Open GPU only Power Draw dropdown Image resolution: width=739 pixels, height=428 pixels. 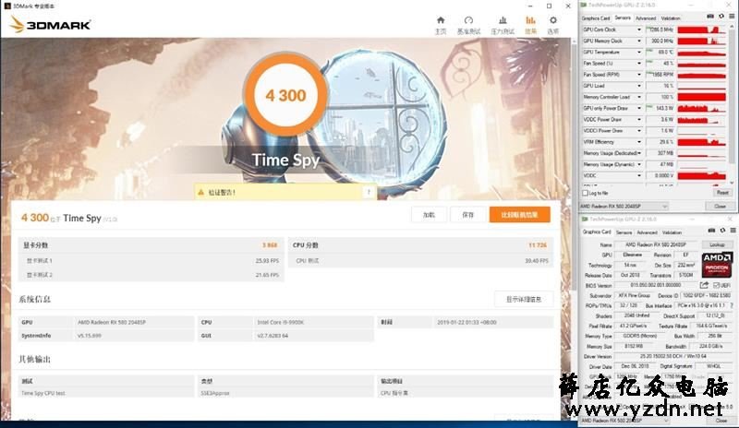tap(639, 108)
